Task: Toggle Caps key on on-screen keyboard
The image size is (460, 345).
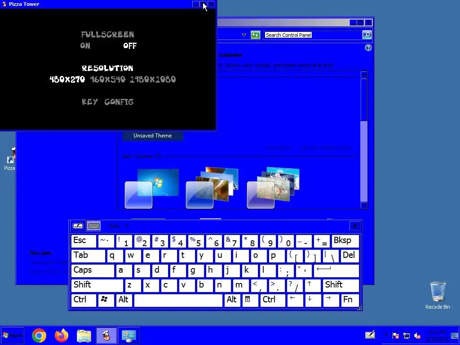Action: (x=93, y=270)
